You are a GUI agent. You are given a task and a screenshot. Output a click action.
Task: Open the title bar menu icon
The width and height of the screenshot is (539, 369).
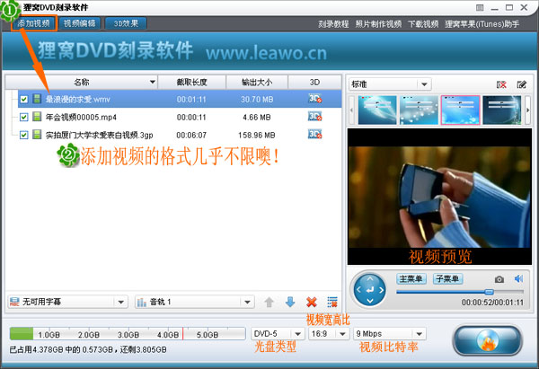coord(480,7)
